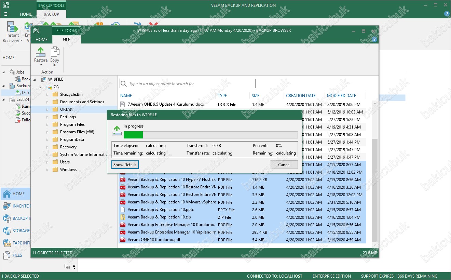This screenshot has width=451, height=280.
Task: Open Storage Infrastructure sidebar icon
Action: tap(7, 231)
